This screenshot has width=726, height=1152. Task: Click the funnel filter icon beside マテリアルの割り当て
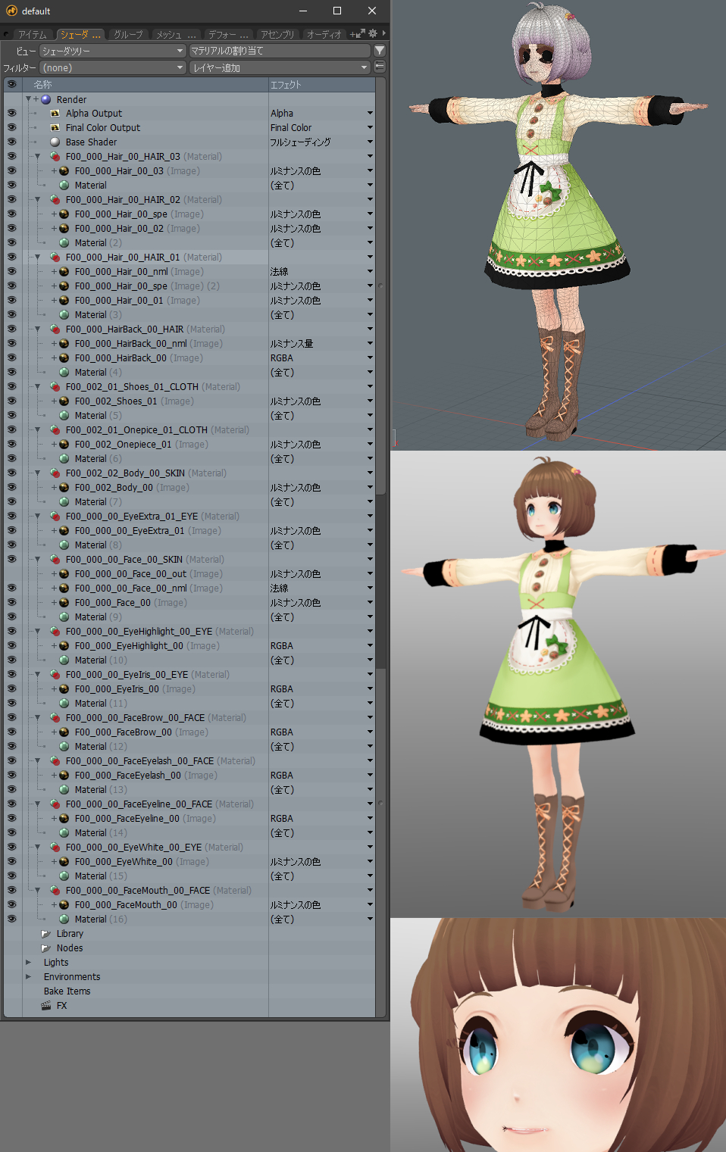[380, 51]
